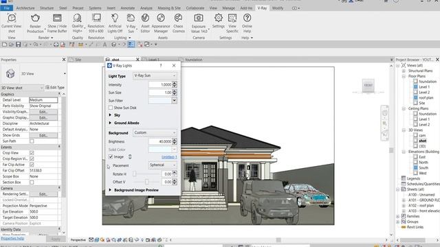Toggle Show / Hide Frame Buffer

[57, 19]
